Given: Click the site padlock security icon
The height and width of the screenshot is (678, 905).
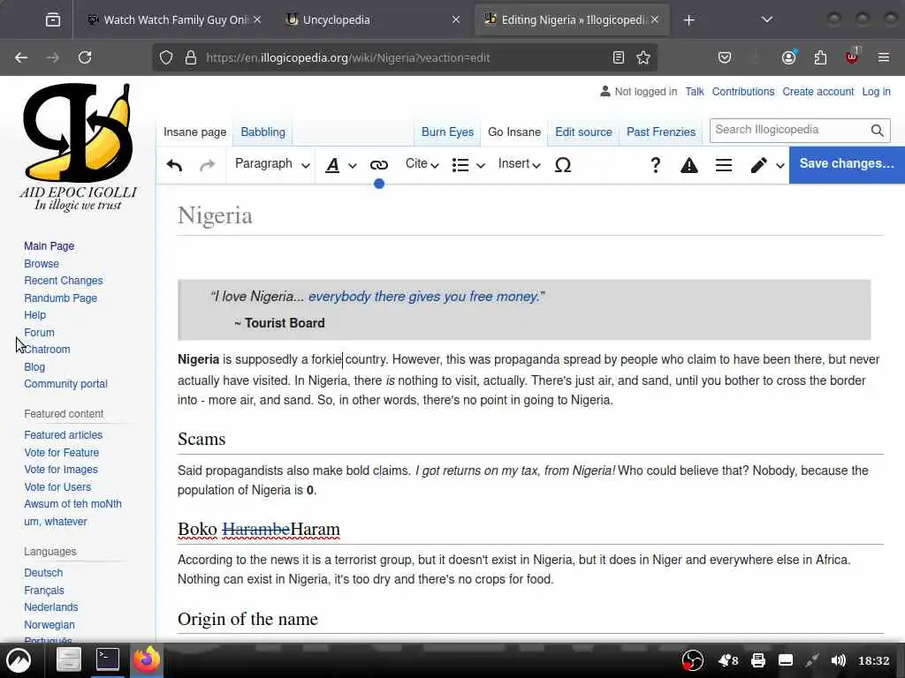Looking at the screenshot, I should (191, 57).
